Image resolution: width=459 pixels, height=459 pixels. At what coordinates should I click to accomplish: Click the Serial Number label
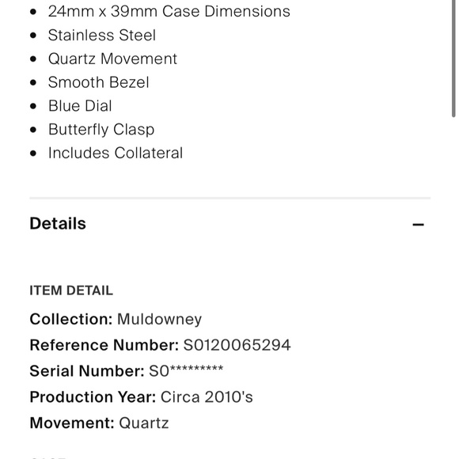[x=87, y=370]
